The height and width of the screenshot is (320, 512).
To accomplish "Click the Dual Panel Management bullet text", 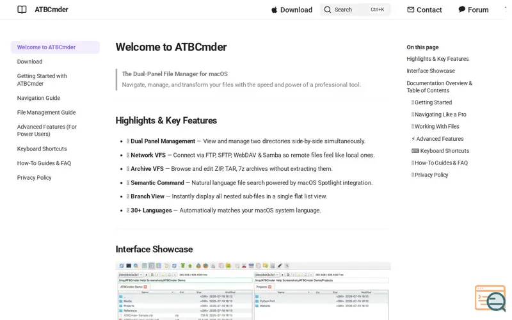I will pos(246,141).
